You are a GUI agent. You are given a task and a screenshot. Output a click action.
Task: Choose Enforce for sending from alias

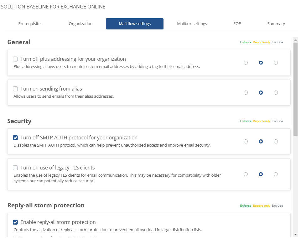pos(246,93)
